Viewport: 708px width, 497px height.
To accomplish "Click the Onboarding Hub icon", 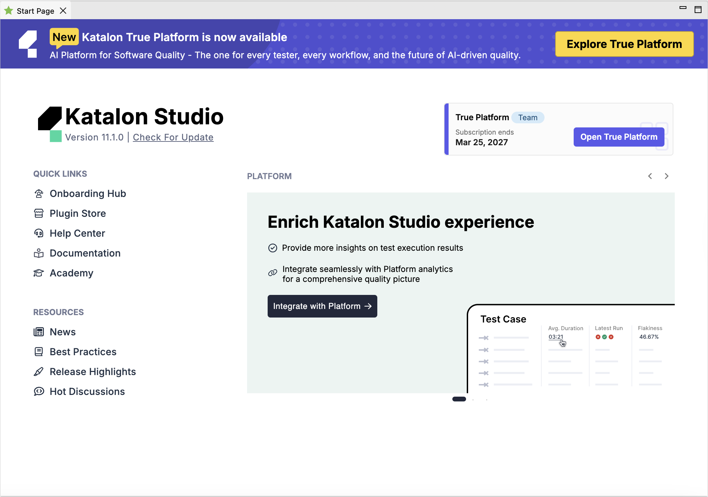I will click(39, 194).
